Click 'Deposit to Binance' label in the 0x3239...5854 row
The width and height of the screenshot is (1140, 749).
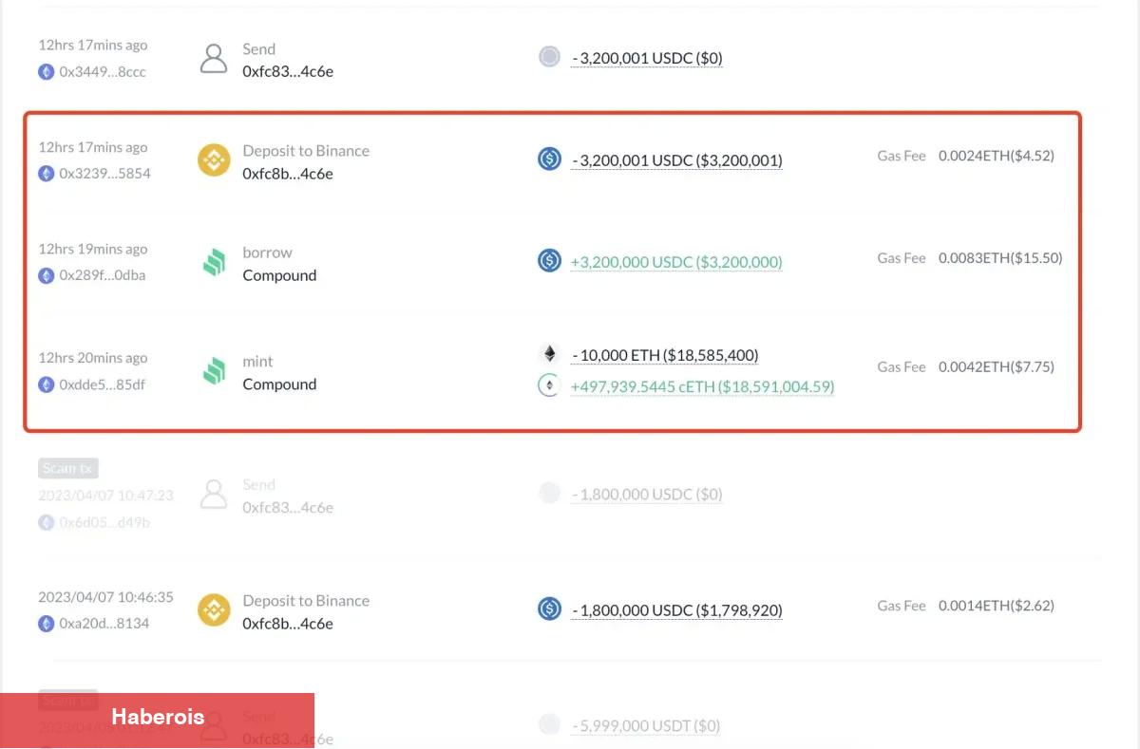[306, 151]
